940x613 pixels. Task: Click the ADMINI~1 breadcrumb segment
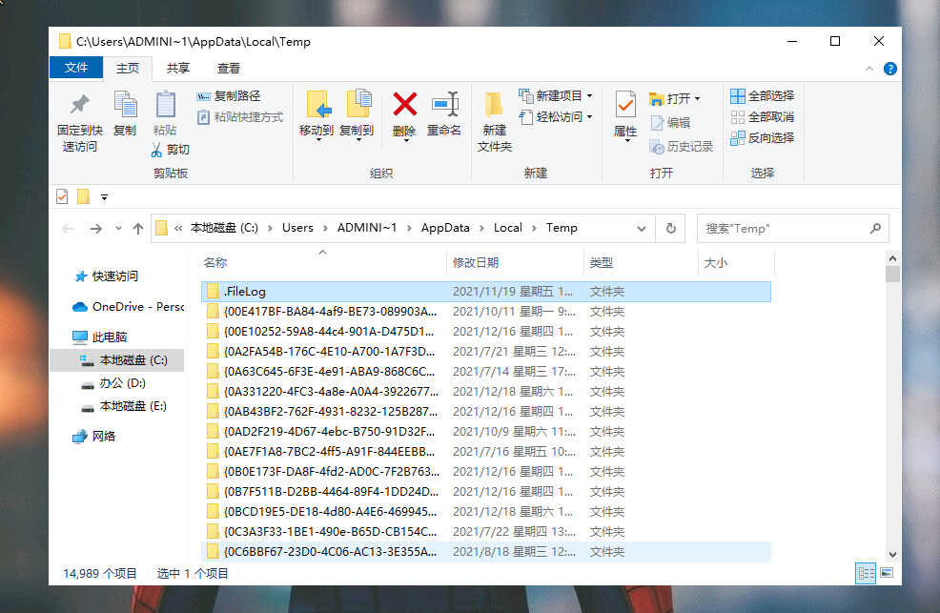(x=367, y=228)
